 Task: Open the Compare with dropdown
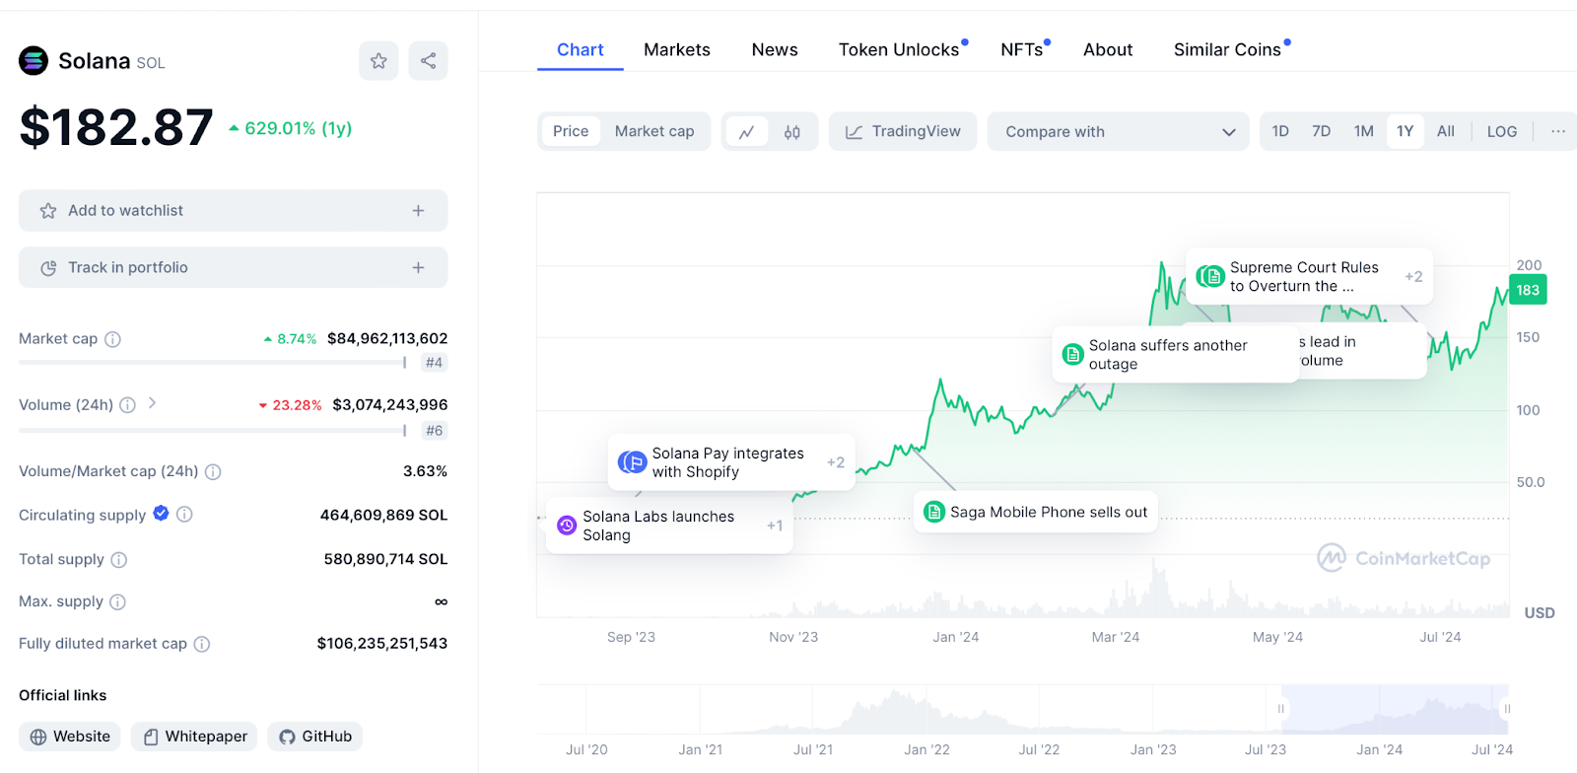(x=1119, y=131)
